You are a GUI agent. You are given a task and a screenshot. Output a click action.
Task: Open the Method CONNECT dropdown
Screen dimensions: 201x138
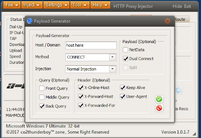[x=112, y=57]
